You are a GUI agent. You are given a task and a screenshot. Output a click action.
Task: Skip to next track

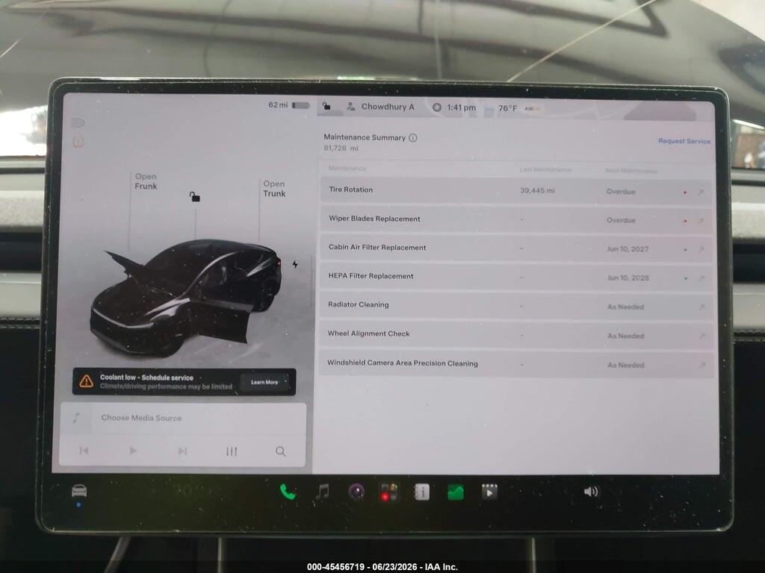pyautogui.click(x=182, y=451)
